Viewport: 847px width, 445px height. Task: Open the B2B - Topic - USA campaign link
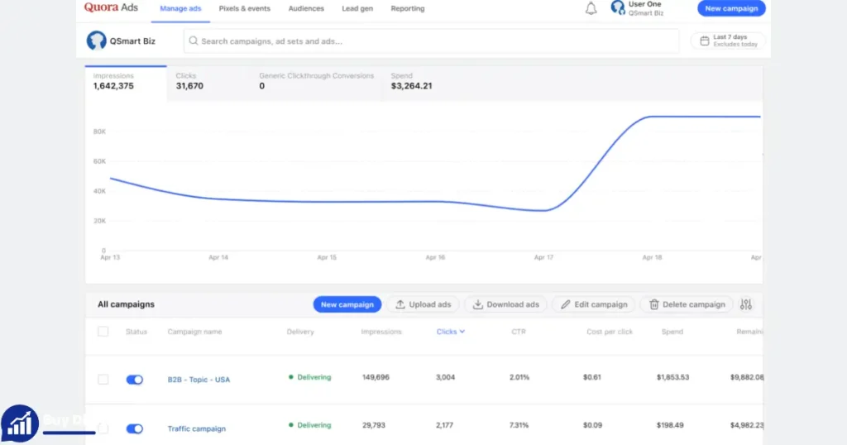[x=199, y=380]
